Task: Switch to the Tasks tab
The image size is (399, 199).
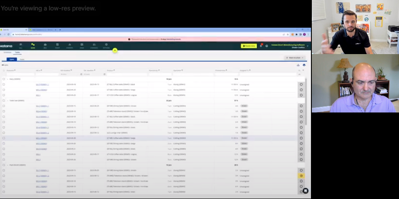Action: [x=17, y=52]
